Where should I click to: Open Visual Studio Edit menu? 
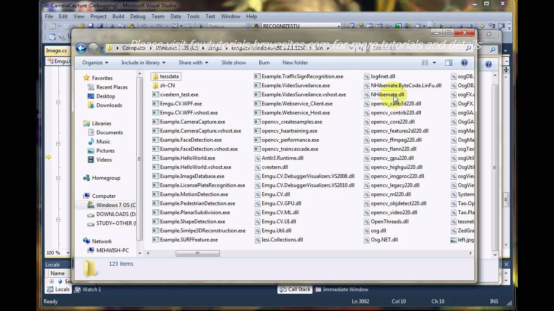click(x=63, y=16)
